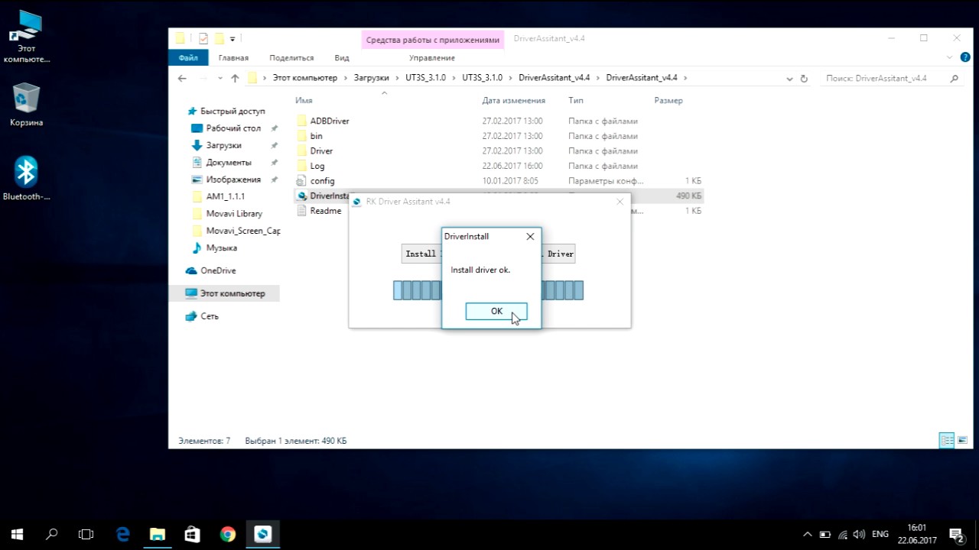The width and height of the screenshot is (979, 550).
Task: Open OneDrive in the navigation pane
Action: point(218,271)
